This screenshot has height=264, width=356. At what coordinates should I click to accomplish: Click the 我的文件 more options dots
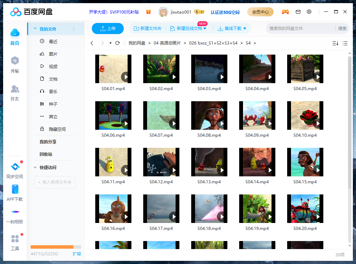pyautogui.click(x=74, y=29)
